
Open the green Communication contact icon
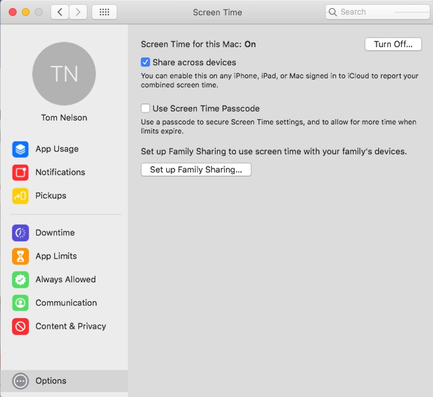click(x=20, y=303)
